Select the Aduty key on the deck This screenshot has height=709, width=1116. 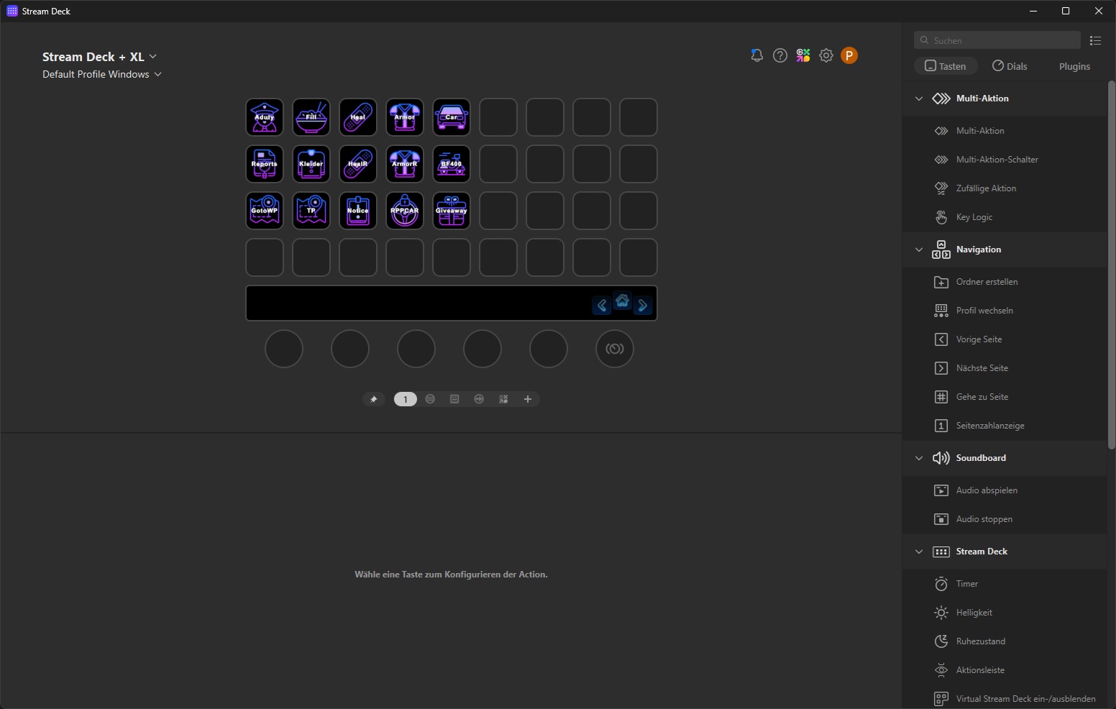(265, 117)
